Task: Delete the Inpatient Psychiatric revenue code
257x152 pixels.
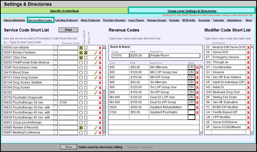Action: coord(197,112)
